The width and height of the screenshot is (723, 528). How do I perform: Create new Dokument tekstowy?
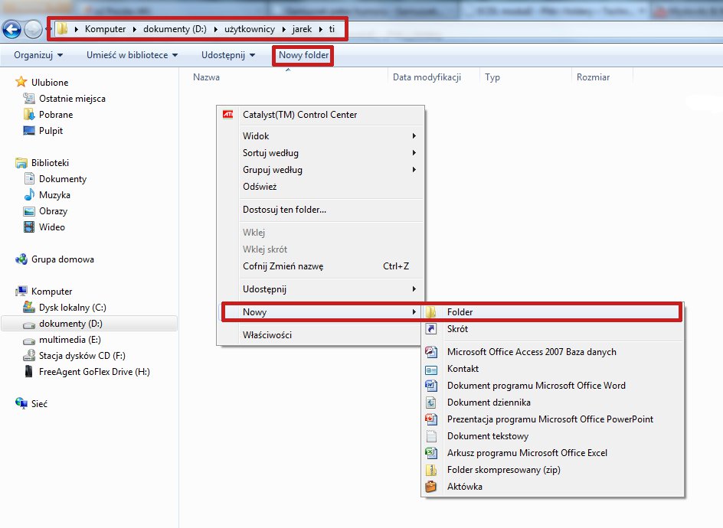[552, 436]
